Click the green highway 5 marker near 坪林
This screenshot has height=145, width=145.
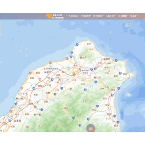tap(107, 88)
